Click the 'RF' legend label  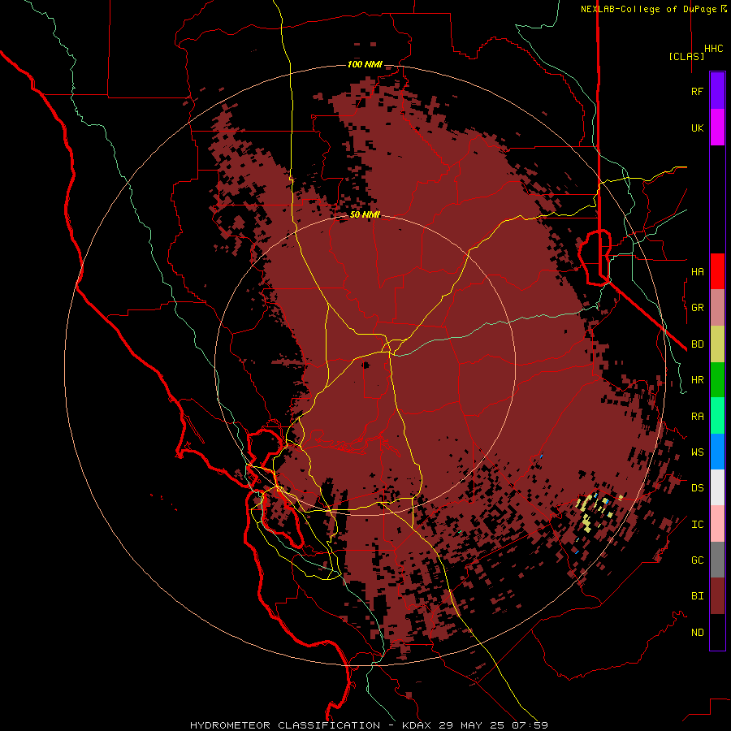point(697,92)
